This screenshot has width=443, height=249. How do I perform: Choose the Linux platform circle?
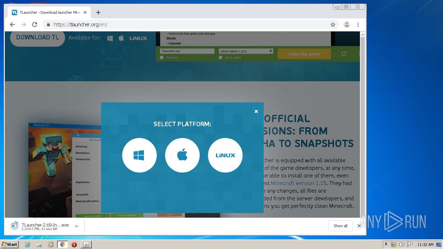point(225,155)
